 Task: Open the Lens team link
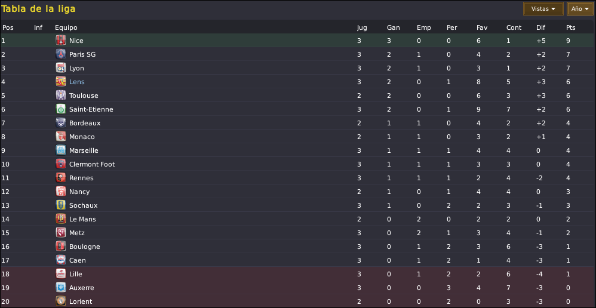coord(77,82)
